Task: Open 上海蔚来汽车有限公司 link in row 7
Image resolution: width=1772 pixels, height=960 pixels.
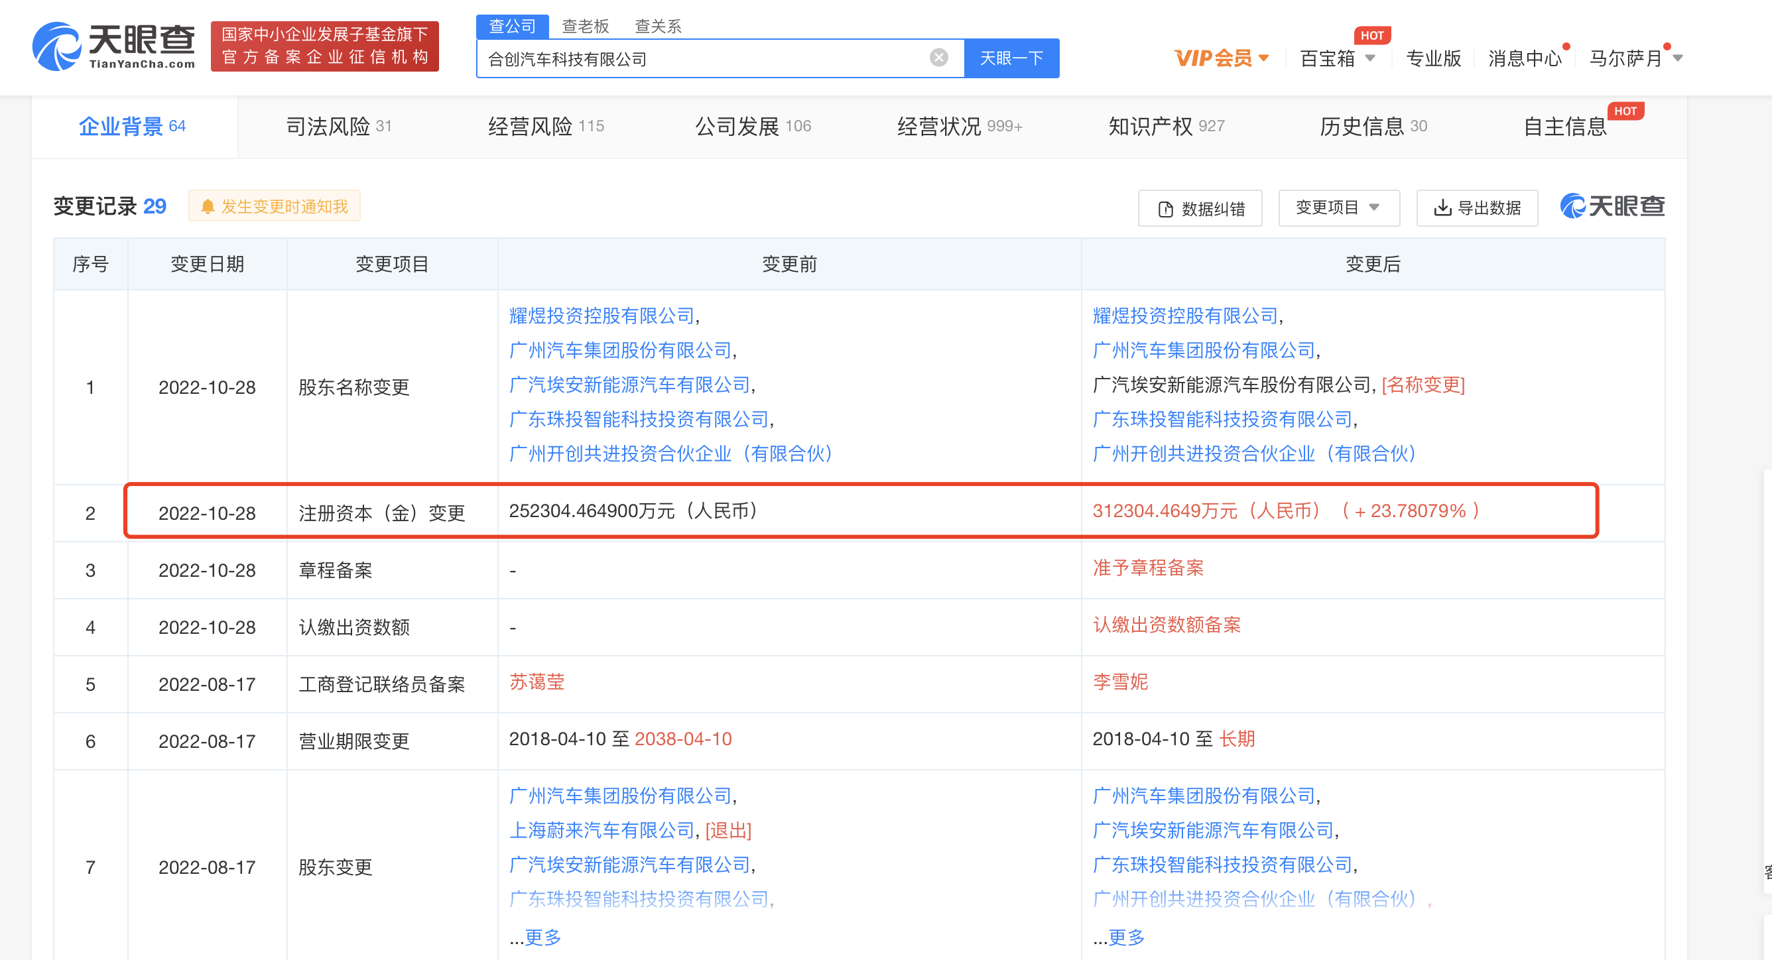Action: [602, 830]
